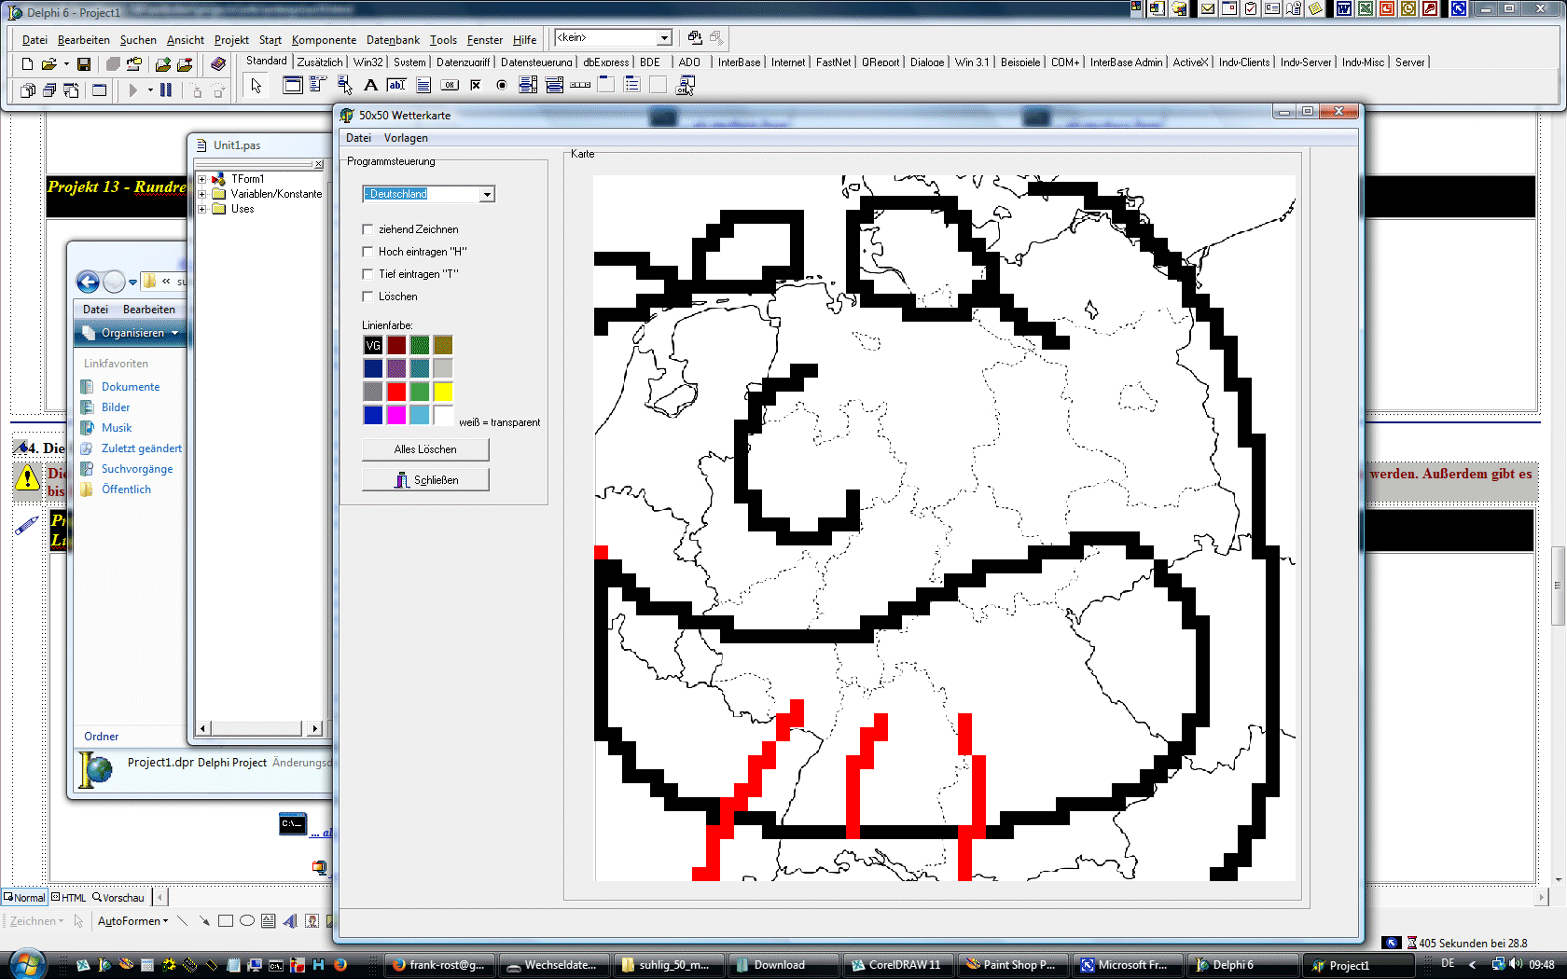1567x979 pixels.
Task: Click scroll right arrow in Unit1.pas tree
Action: pyautogui.click(x=315, y=728)
